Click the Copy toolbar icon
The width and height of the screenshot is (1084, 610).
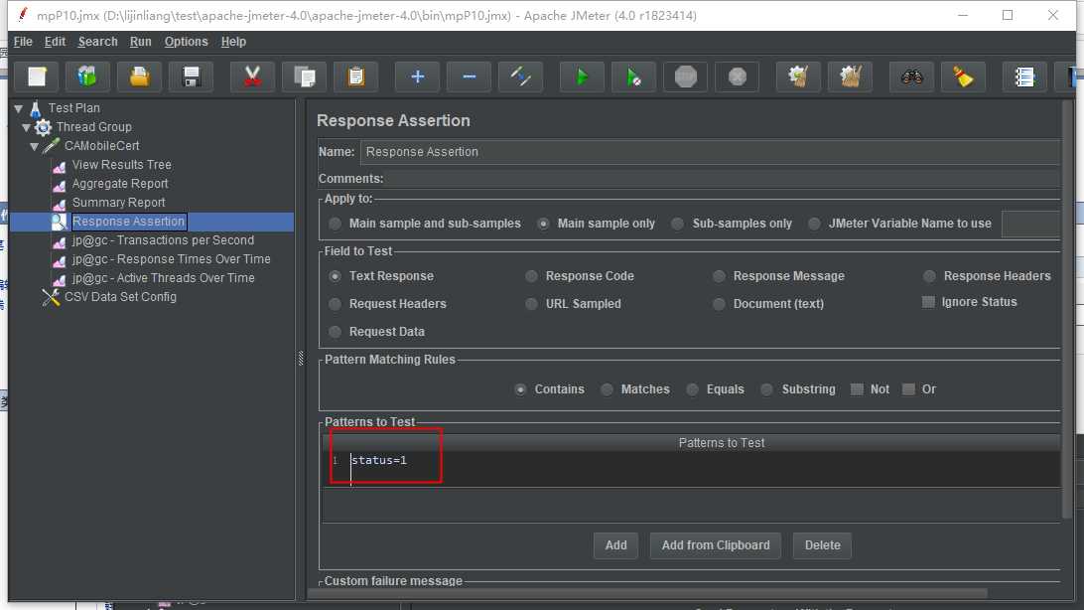tap(304, 76)
